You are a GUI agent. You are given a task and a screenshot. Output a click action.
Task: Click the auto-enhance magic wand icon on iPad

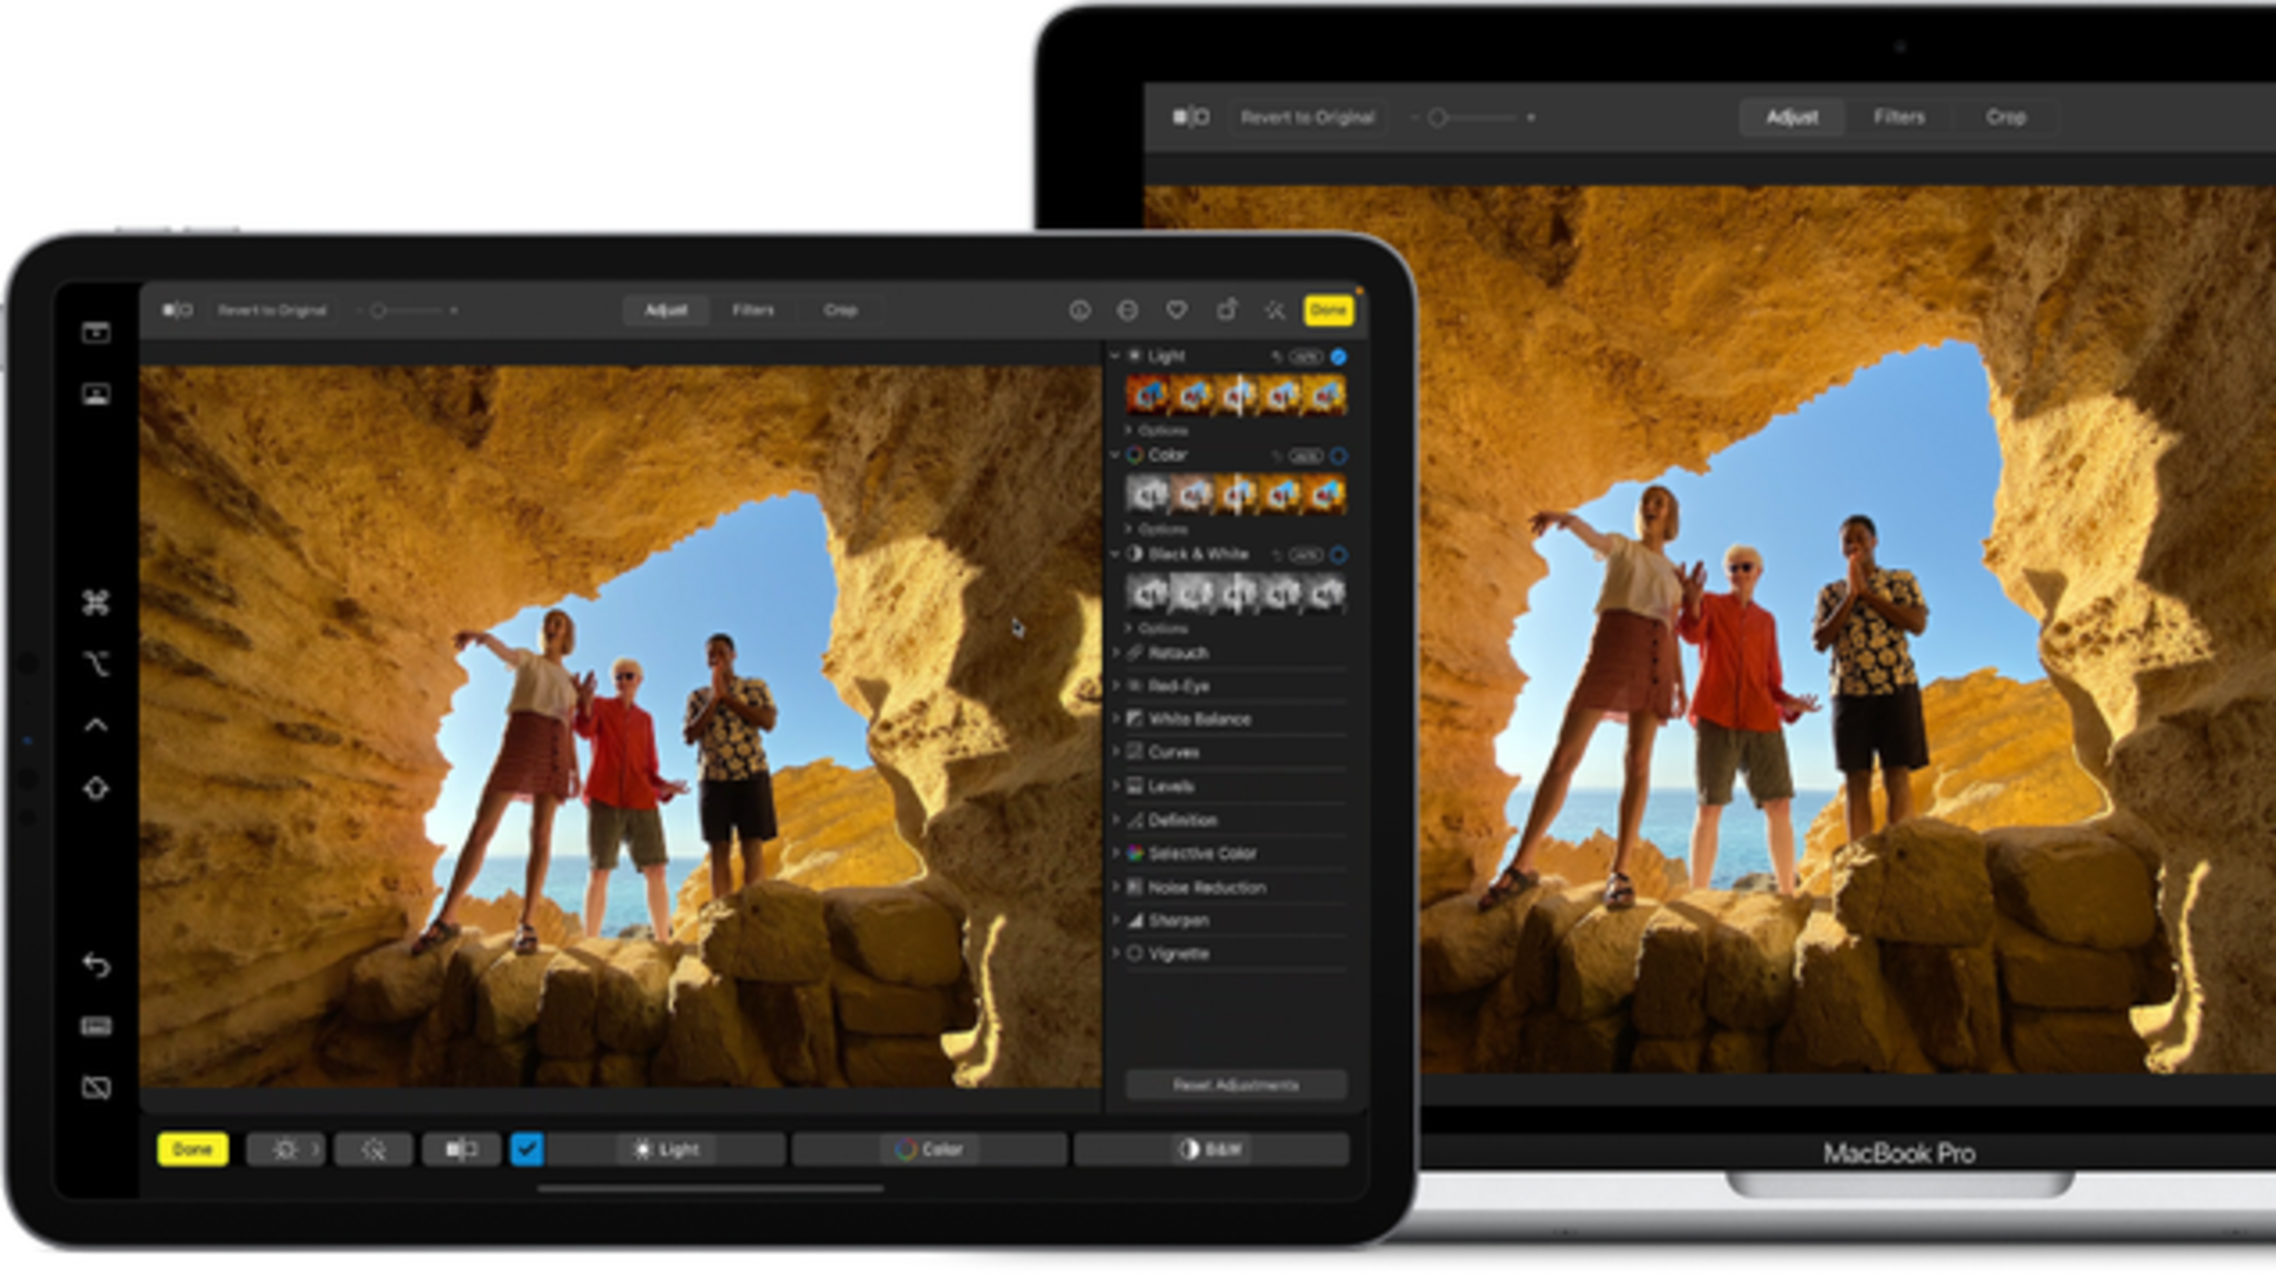(1274, 311)
